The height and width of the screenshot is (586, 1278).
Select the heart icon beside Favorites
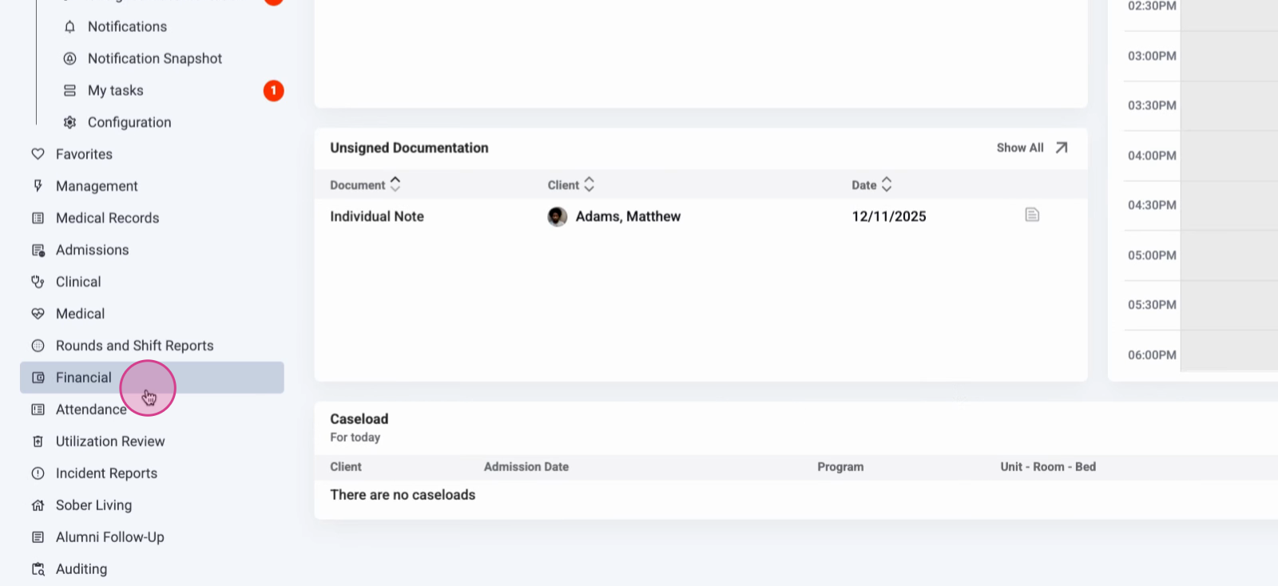click(38, 154)
